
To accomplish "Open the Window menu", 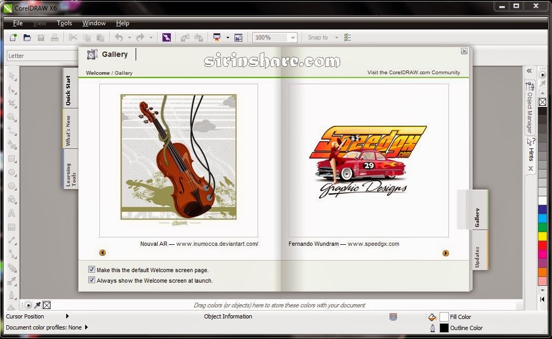I will click(x=94, y=23).
